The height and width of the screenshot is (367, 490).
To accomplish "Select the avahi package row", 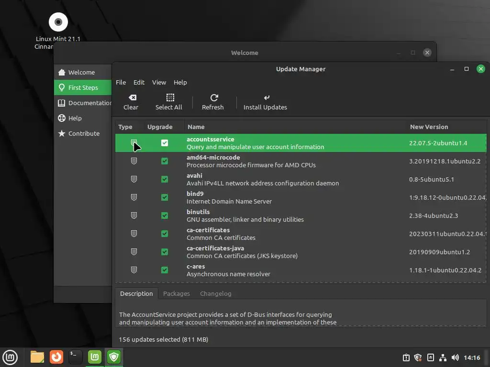I will [x=301, y=179].
